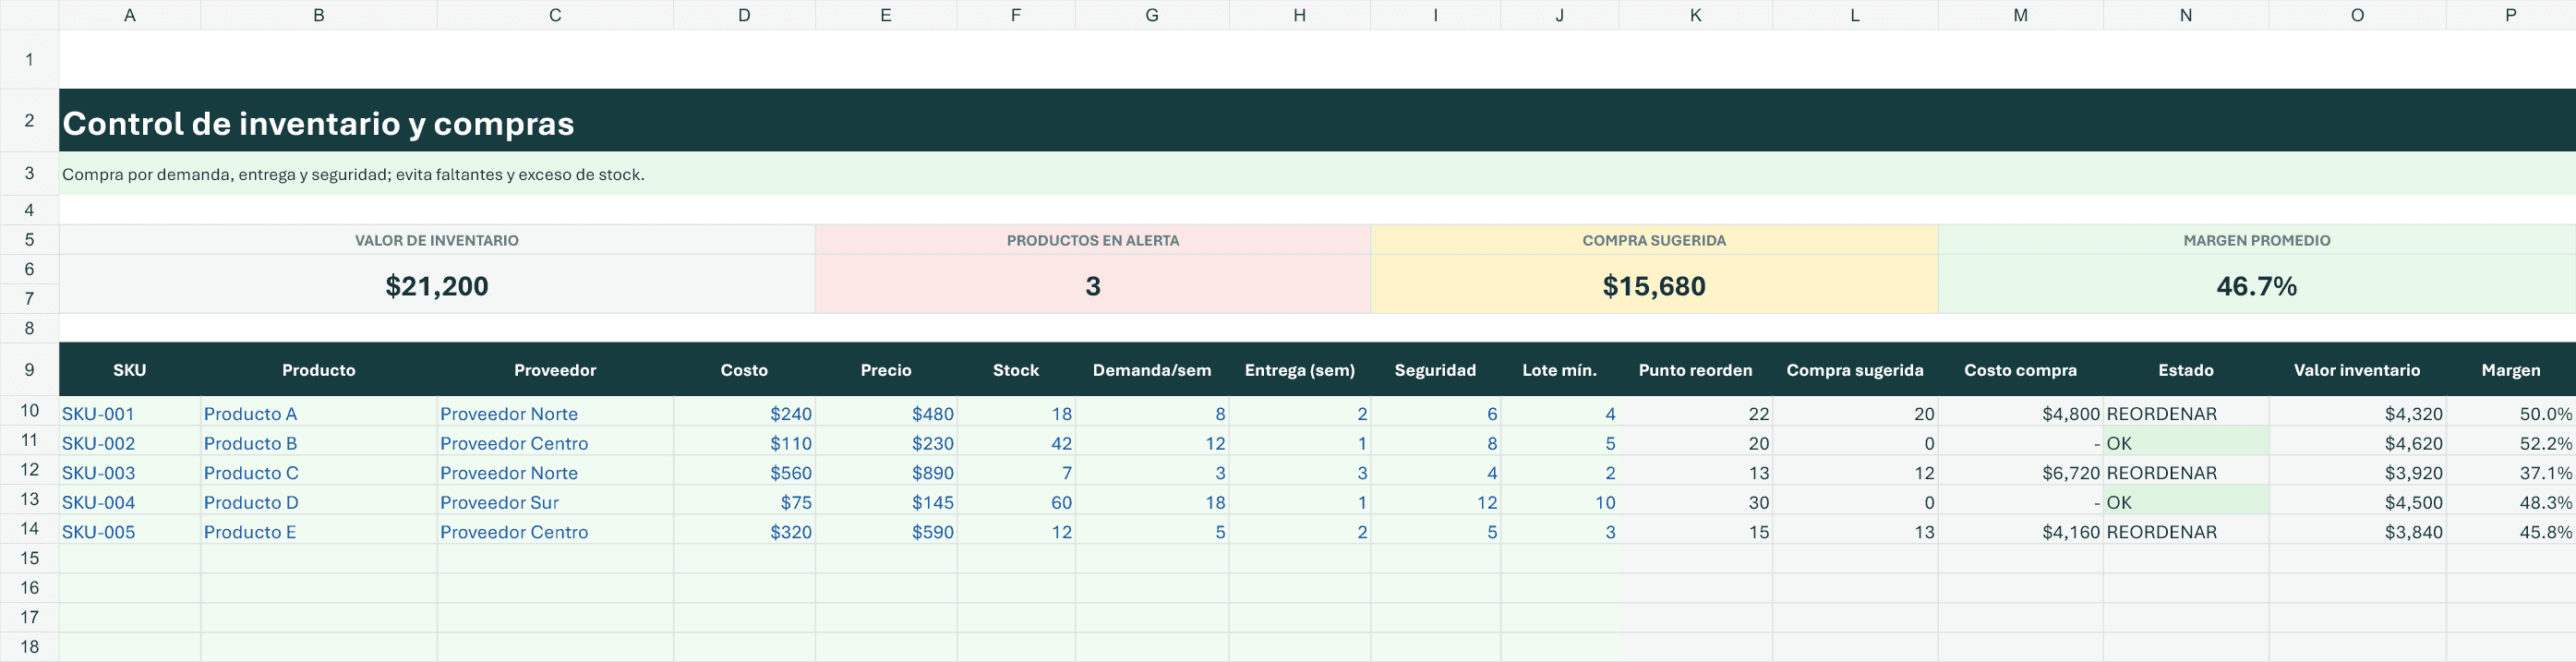Viewport: 2576px width, 662px height.
Task: Select the SKU-003 cell
Action: point(130,472)
